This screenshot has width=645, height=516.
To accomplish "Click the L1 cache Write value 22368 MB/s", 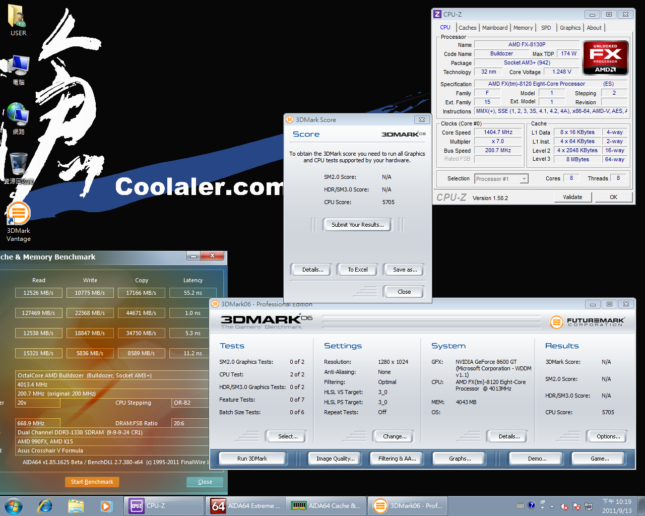I will [x=90, y=312].
